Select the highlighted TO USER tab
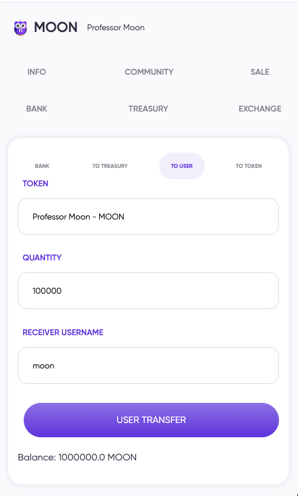 click(x=182, y=166)
